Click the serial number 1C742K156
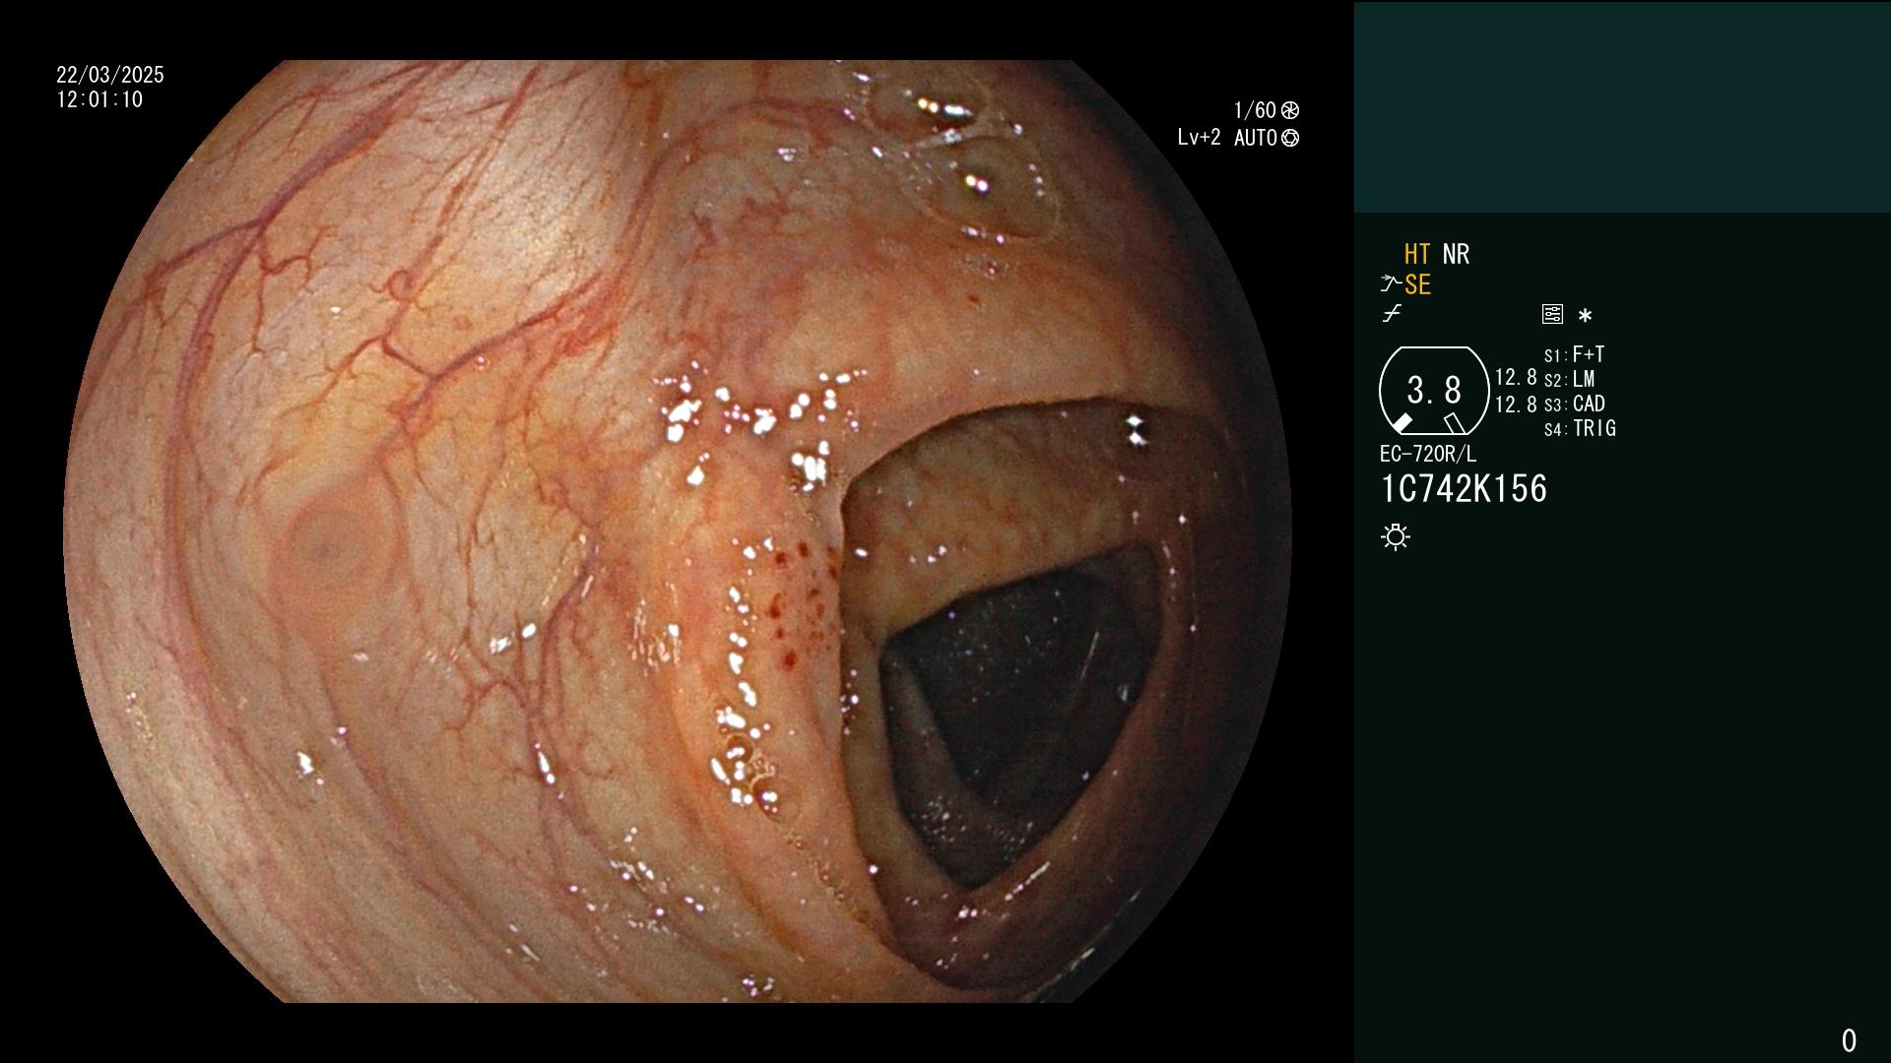 coord(1464,488)
